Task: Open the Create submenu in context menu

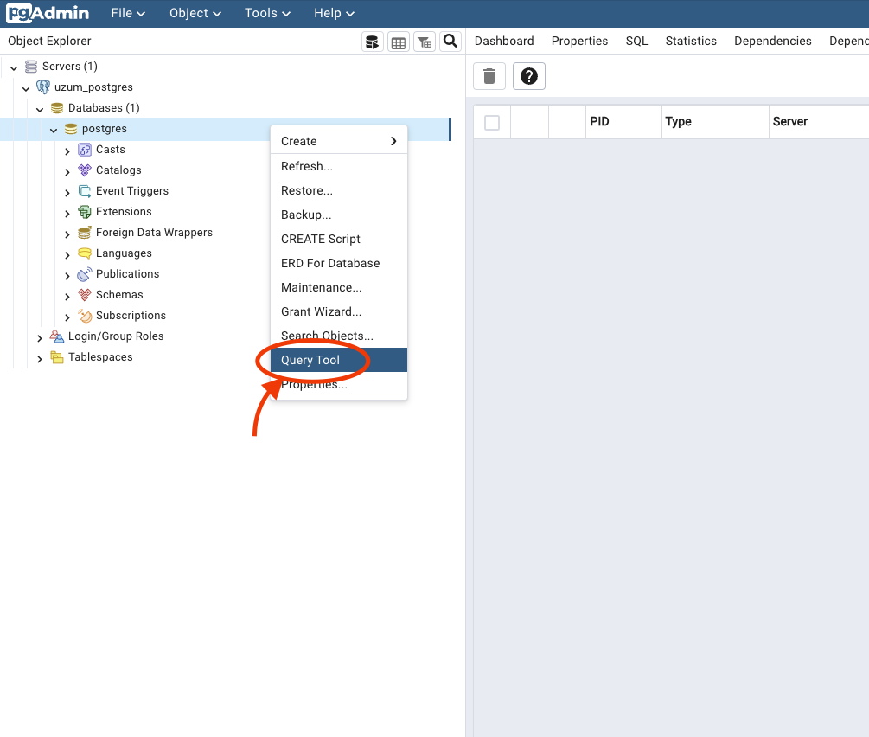Action: 338,141
